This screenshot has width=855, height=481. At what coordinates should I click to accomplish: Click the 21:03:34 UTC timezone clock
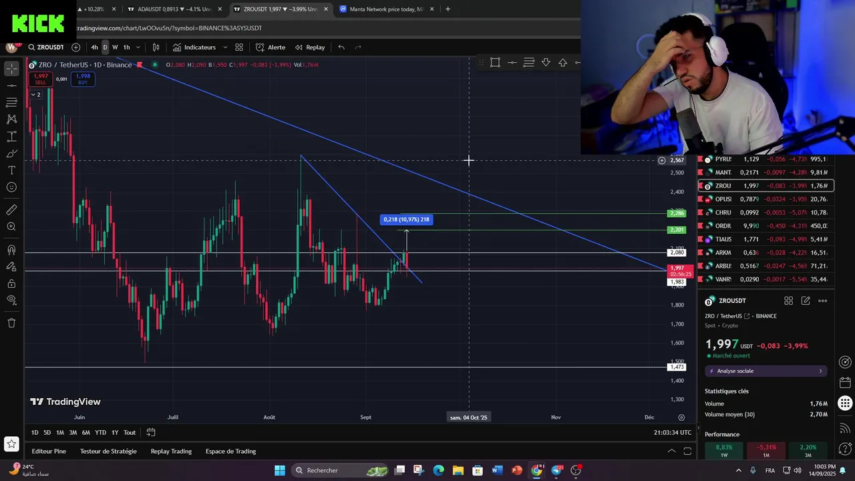tap(673, 432)
